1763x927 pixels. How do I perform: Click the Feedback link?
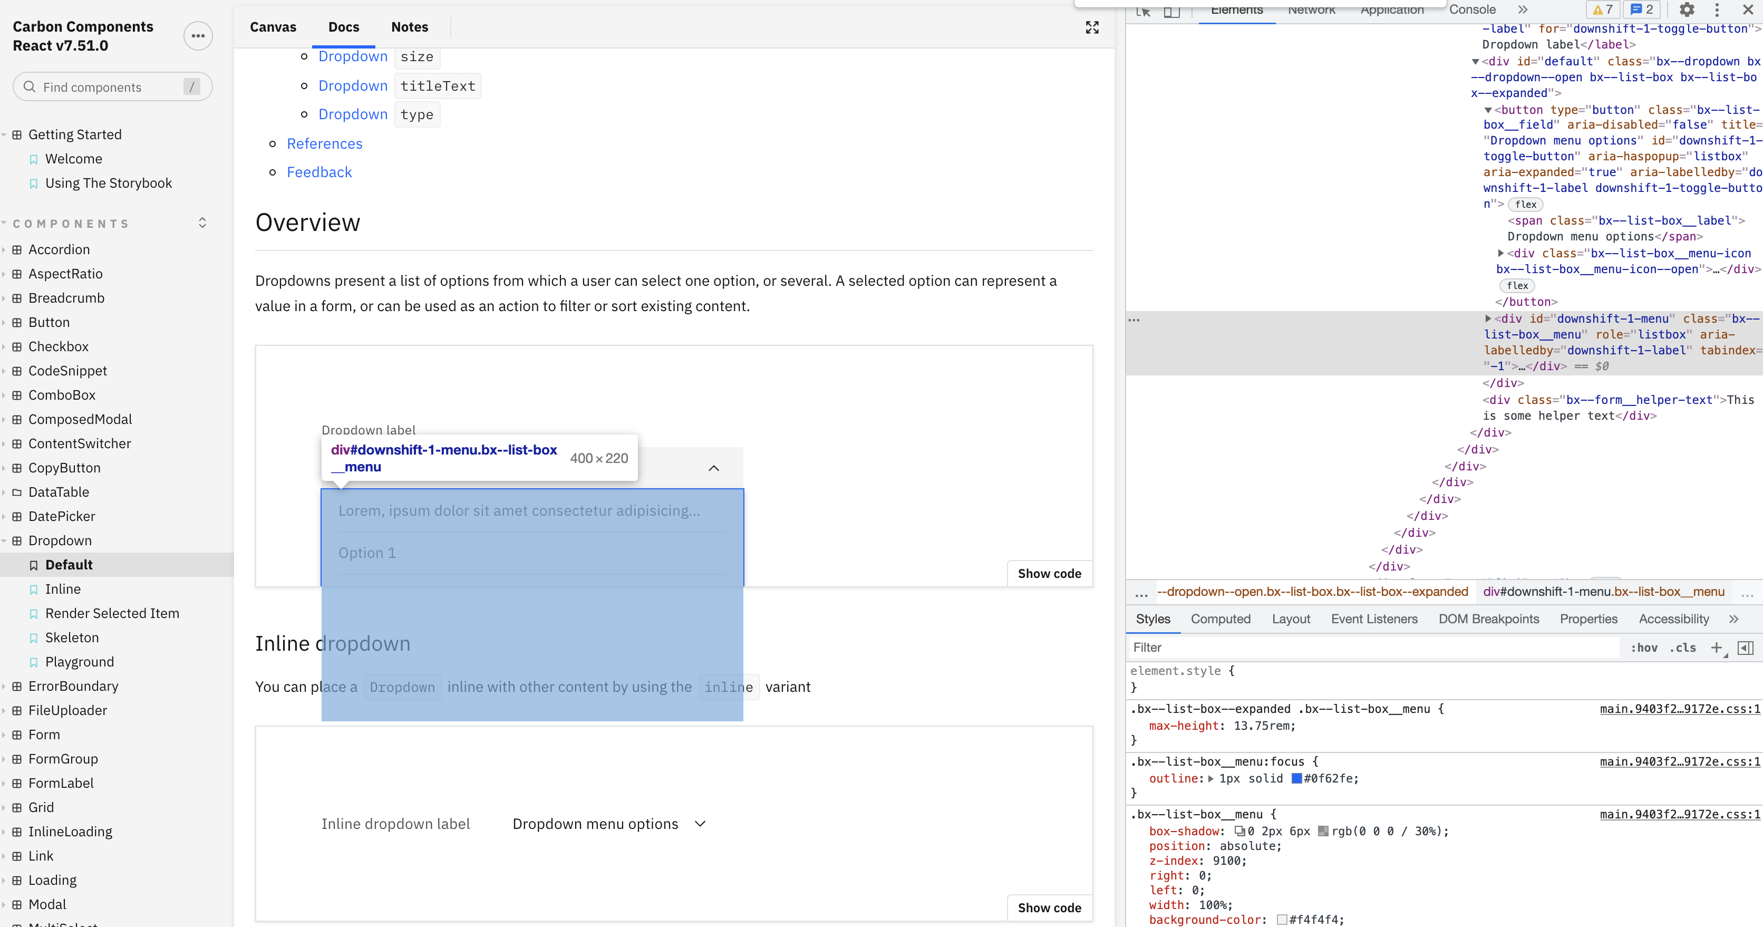319,172
